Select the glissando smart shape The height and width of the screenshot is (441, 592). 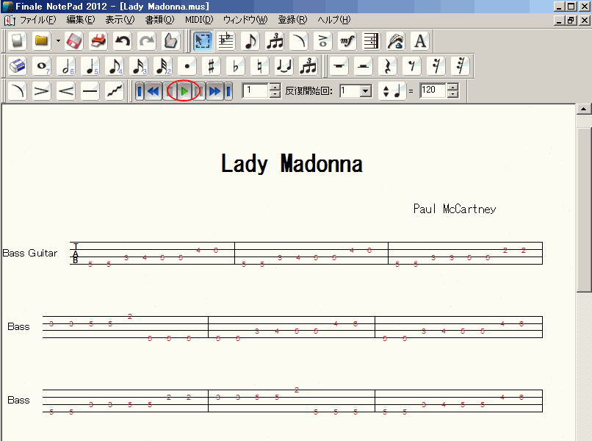[x=114, y=91]
